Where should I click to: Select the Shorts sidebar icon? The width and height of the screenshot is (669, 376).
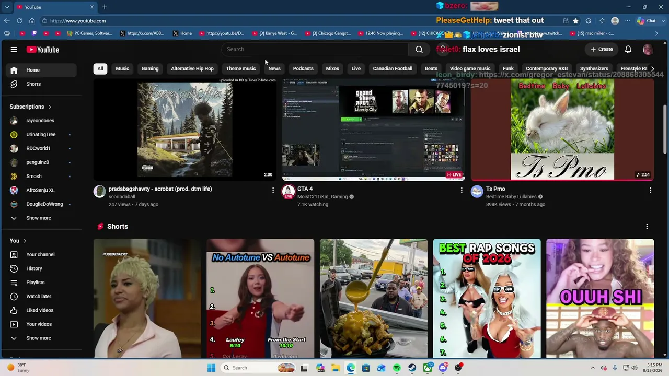coord(14,84)
